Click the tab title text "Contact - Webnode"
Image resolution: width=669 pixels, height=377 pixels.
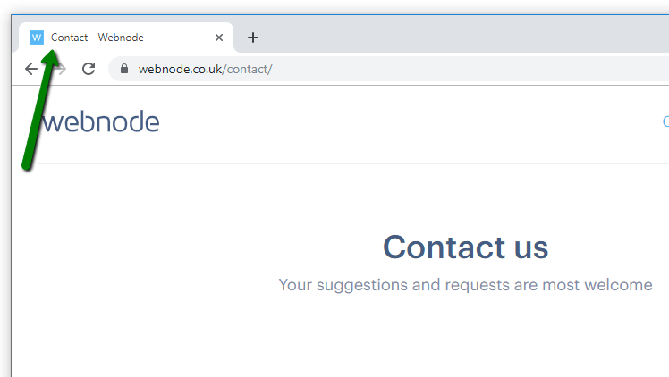(x=97, y=38)
